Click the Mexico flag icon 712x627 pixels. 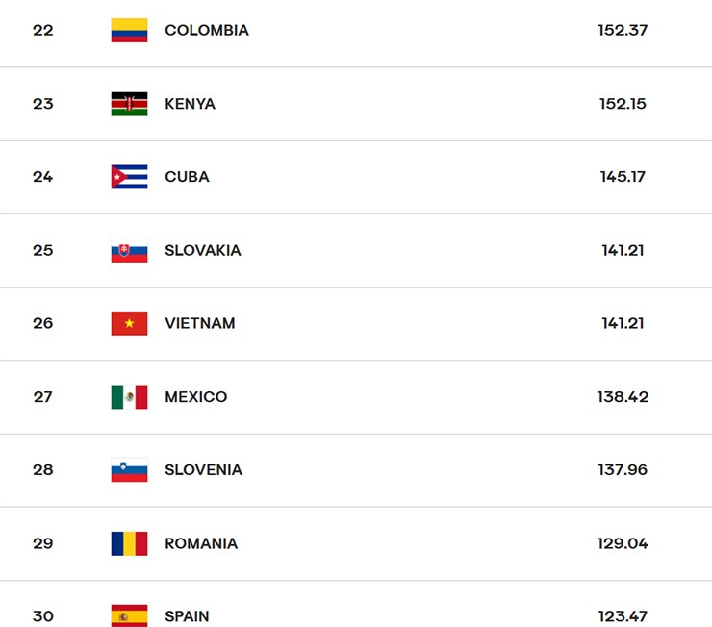[130, 397]
